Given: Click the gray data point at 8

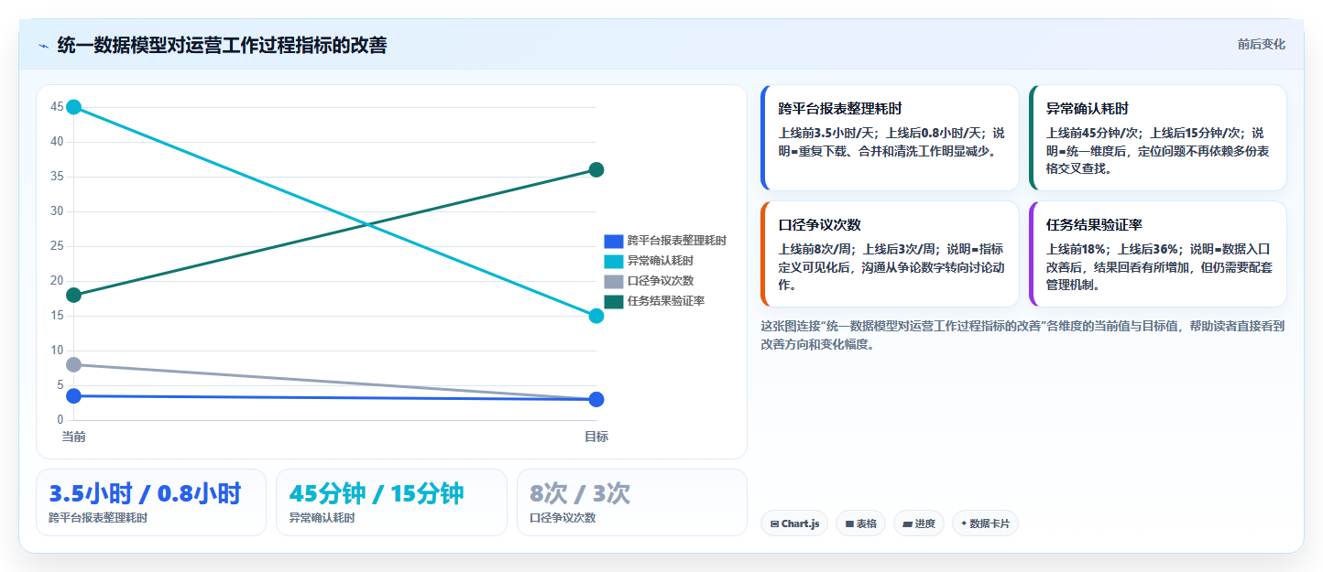Looking at the screenshot, I should click(74, 364).
